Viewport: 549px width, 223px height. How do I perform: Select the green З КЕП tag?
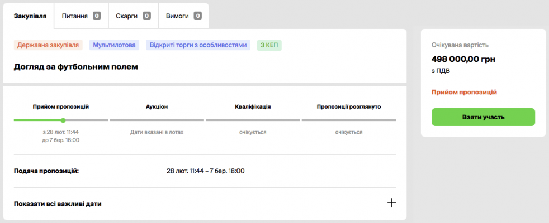click(x=269, y=45)
